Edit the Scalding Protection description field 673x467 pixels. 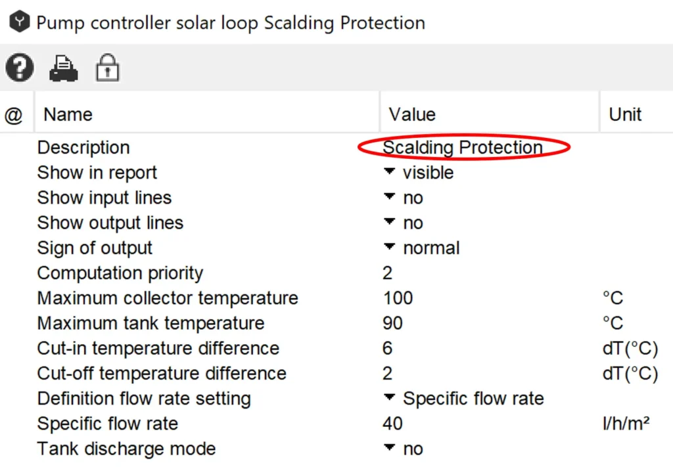point(463,147)
